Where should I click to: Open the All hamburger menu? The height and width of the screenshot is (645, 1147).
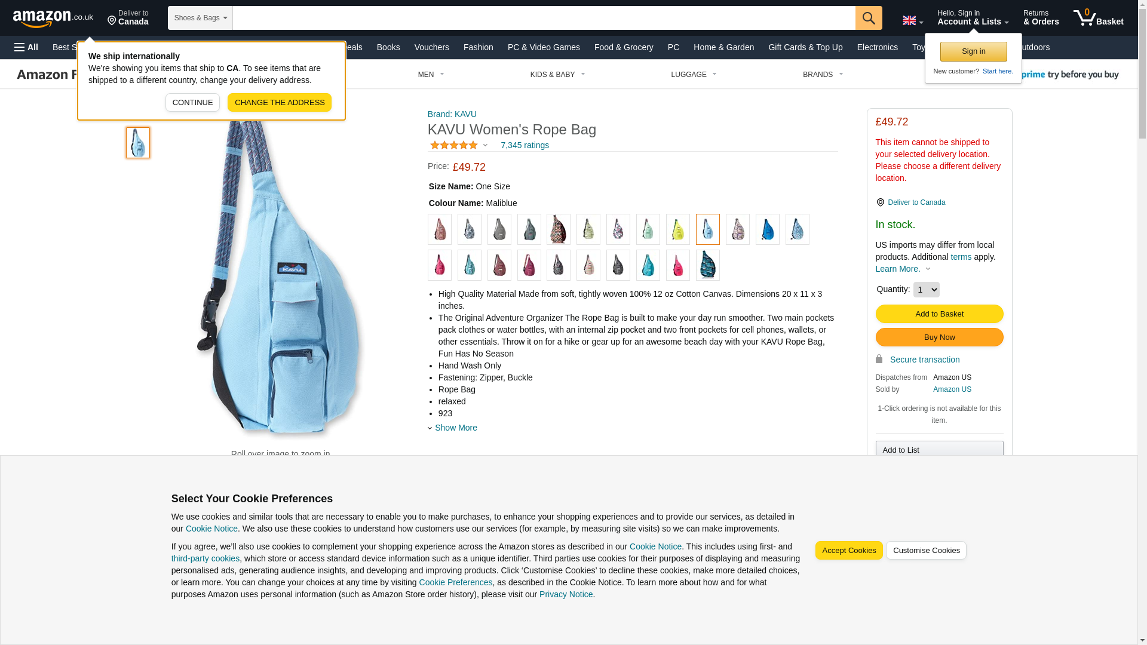[x=26, y=47]
